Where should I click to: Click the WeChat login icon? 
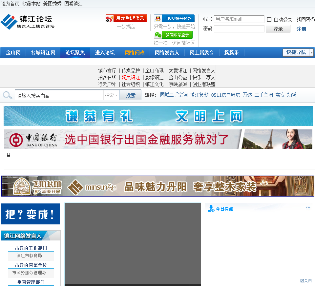158,35
